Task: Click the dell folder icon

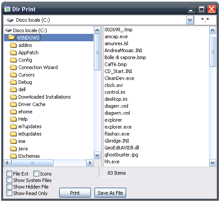Action: [x=13, y=89]
